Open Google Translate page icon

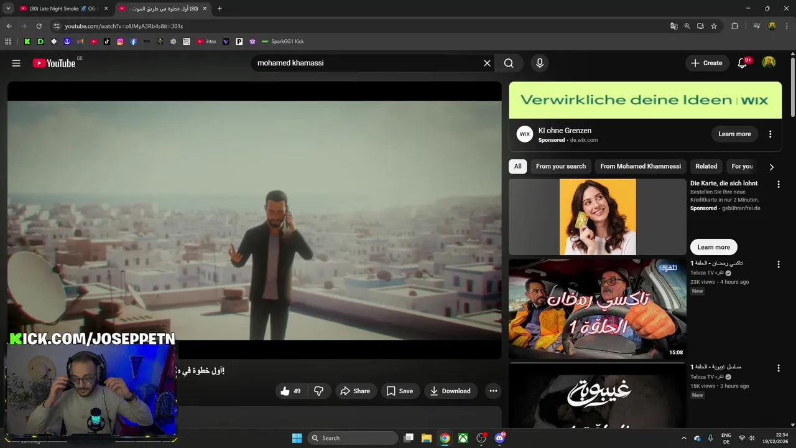pyautogui.click(x=674, y=26)
